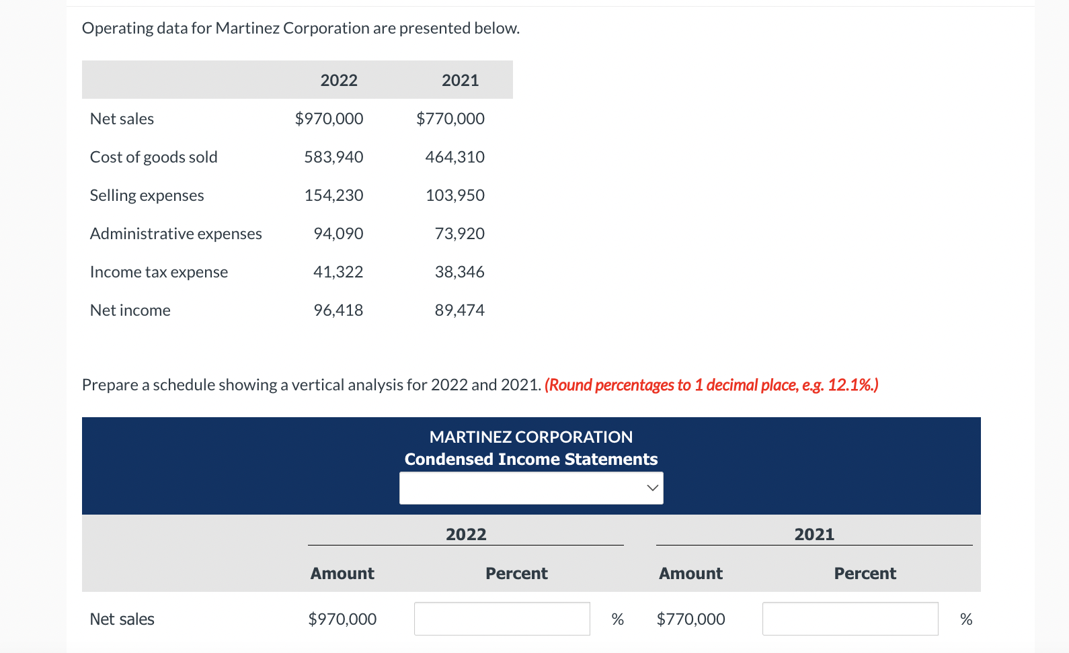Click the $770,000 Amount value for 2021
Screen dimensions: 1069x653
click(x=690, y=619)
